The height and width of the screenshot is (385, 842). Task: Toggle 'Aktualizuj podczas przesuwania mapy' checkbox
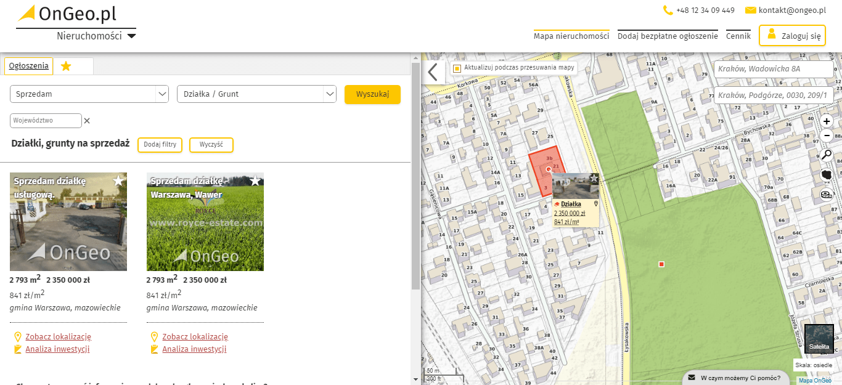pyautogui.click(x=457, y=68)
